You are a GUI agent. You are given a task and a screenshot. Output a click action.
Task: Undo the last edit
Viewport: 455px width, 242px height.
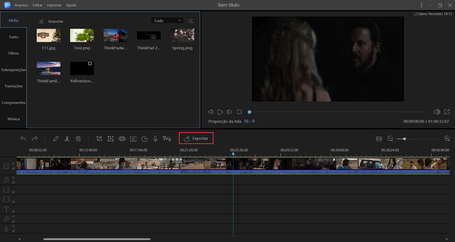[23, 138]
